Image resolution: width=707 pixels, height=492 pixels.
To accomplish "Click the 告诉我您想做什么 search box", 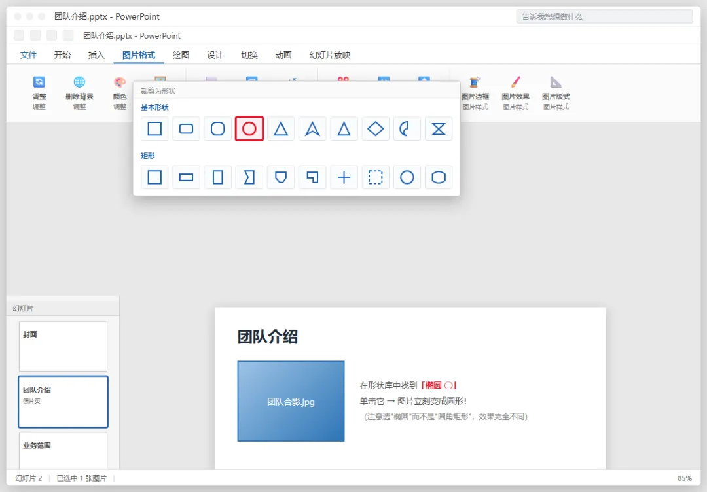I will point(604,16).
